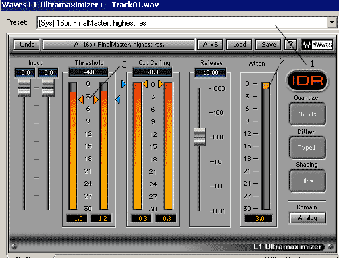Open the Load preset menu
The height and width of the screenshot is (258, 339).
pyautogui.click(x=240, y=45)
